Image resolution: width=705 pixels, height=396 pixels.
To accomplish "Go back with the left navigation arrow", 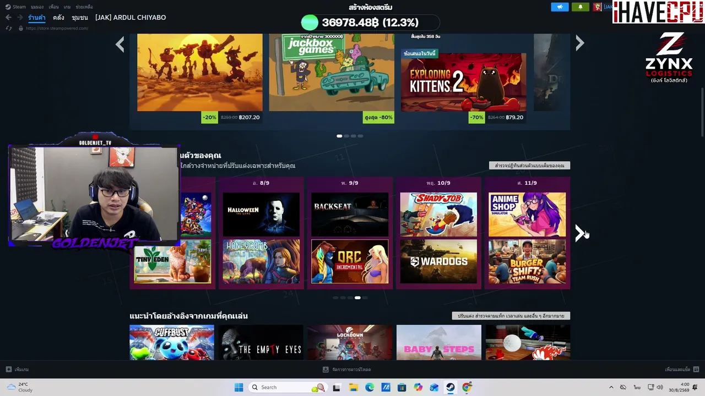I will click(x=8, y=18).
